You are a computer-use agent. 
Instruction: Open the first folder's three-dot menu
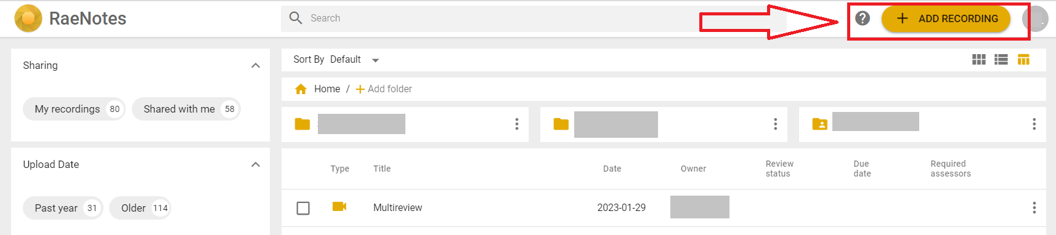[x=516, y=124]
